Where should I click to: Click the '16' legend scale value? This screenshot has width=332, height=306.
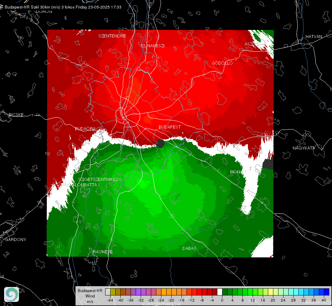pyautogui.click(x=263, y=300)
